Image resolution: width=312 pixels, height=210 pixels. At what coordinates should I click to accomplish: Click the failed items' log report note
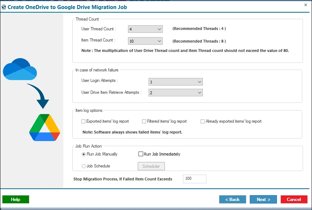(132, 132)
